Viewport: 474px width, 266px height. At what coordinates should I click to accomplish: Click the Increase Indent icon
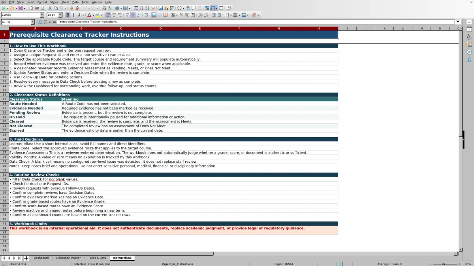point(214,15)
